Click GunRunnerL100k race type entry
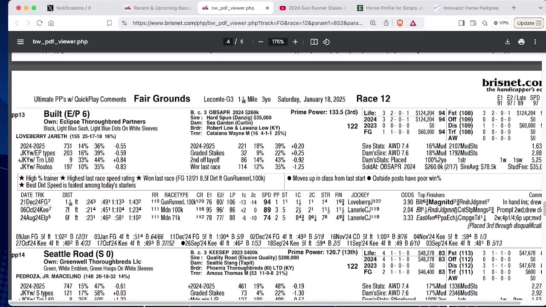 pos(178,202)
